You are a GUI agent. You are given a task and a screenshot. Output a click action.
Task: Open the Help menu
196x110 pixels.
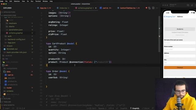[x=51, y=1]
